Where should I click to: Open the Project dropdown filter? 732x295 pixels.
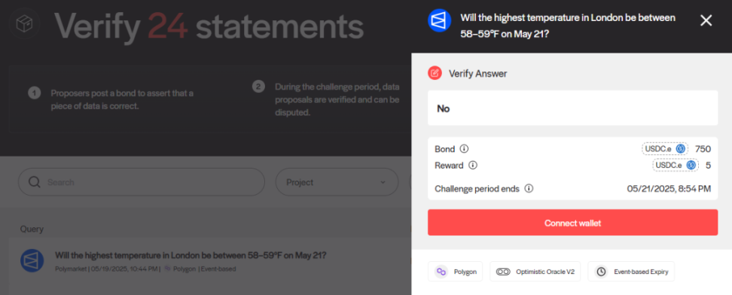point(337,182)
